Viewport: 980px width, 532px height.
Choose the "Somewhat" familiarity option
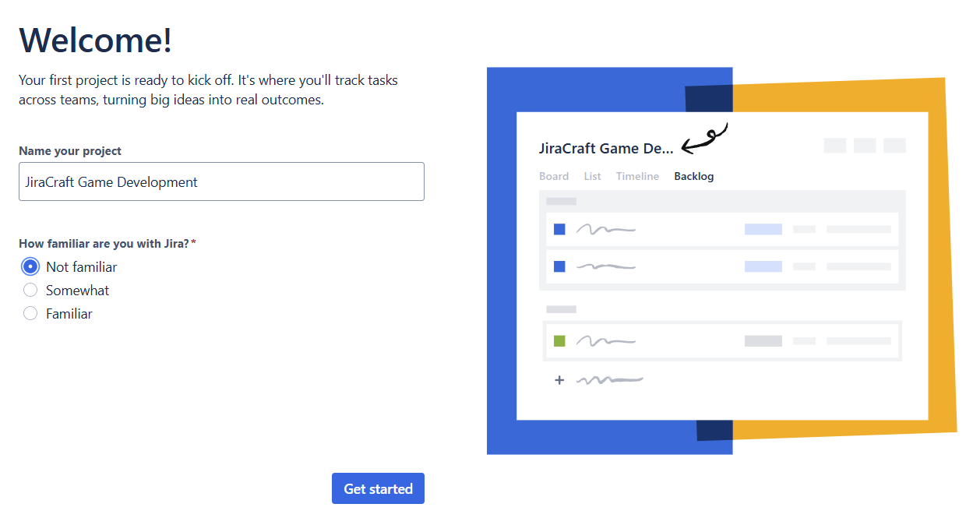30,291
